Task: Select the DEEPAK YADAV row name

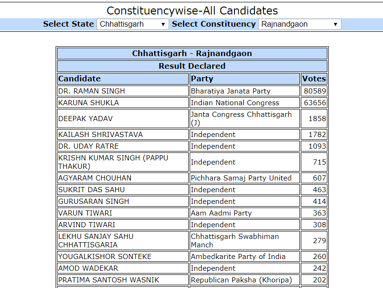Action: [x=123, y=119]
